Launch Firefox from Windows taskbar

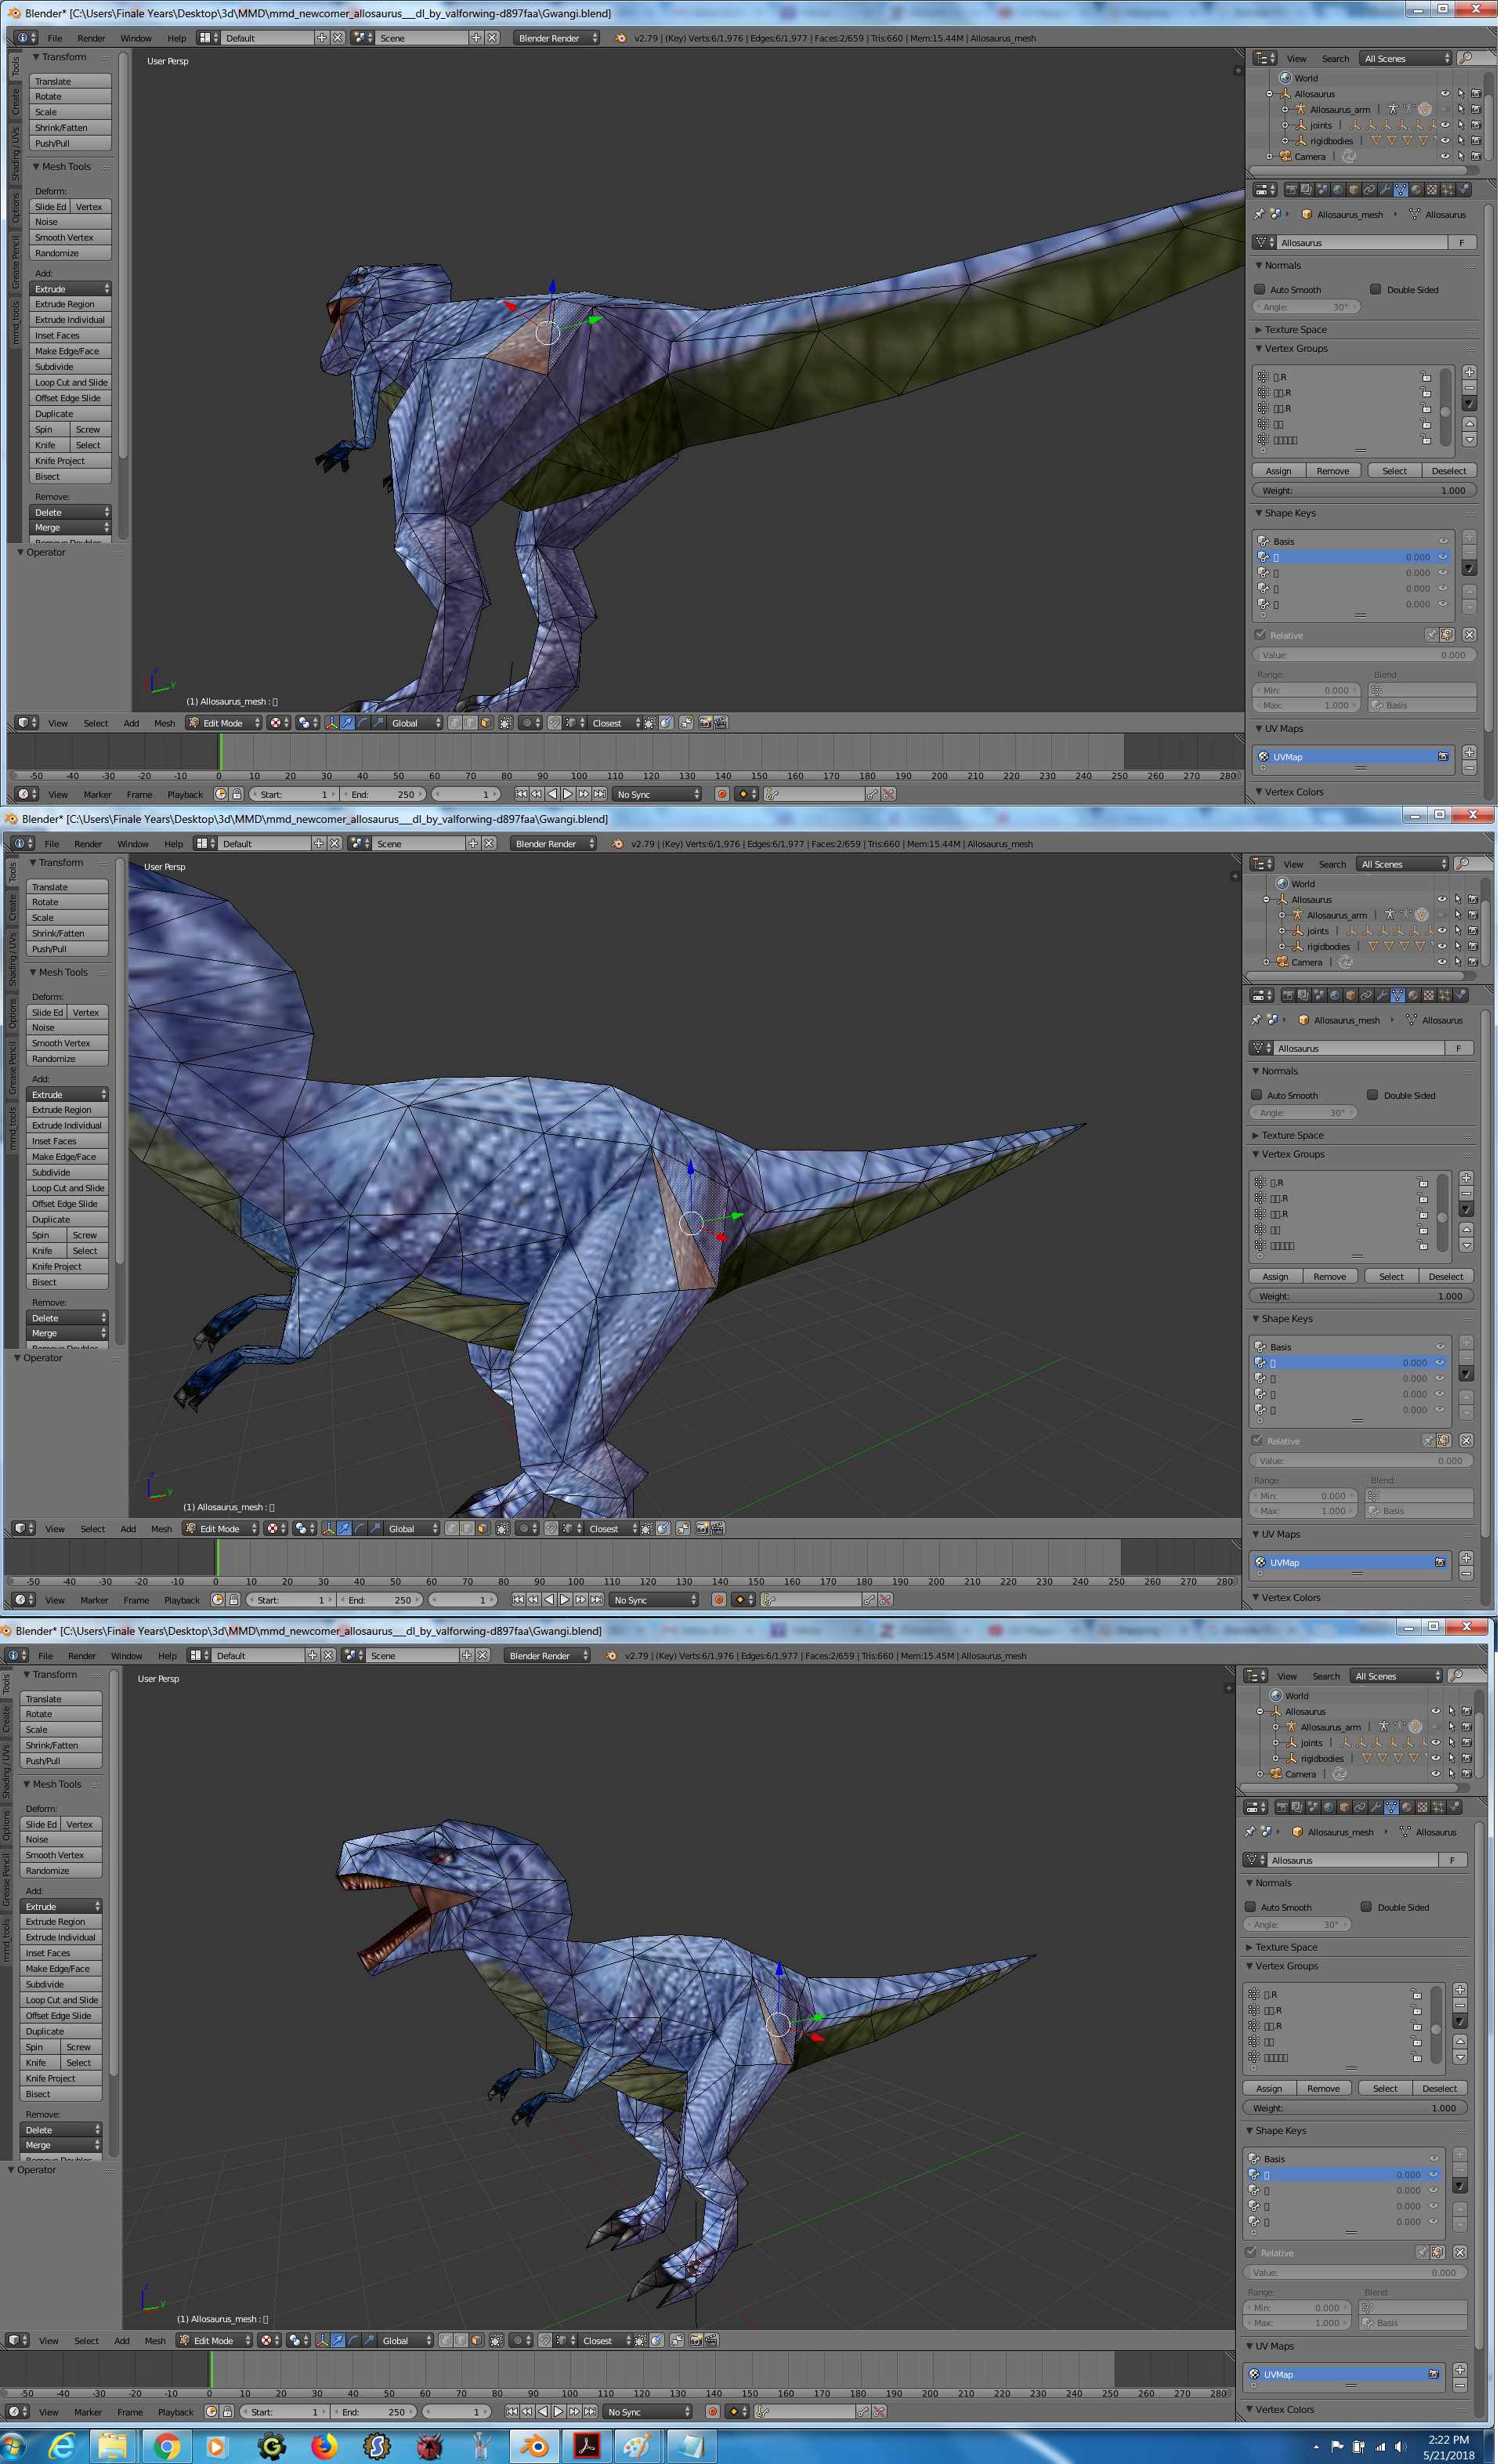(324, 2447)
